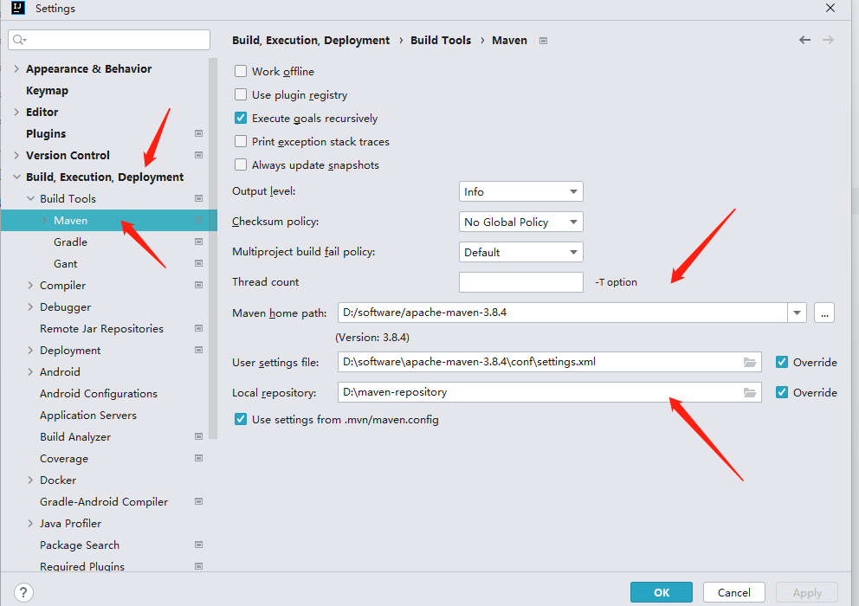Click the Maven home browse ... button
This screenshot has width=859, height=606.
point(824,313)
